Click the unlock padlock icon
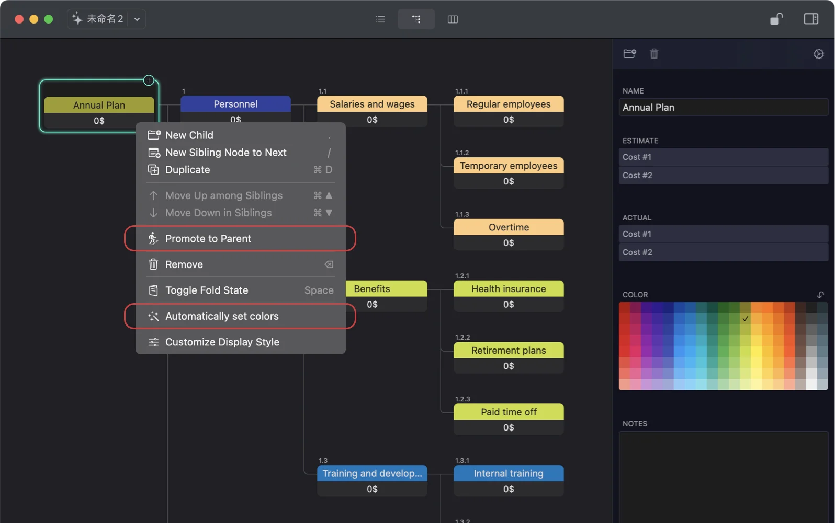 pos(776,19)
